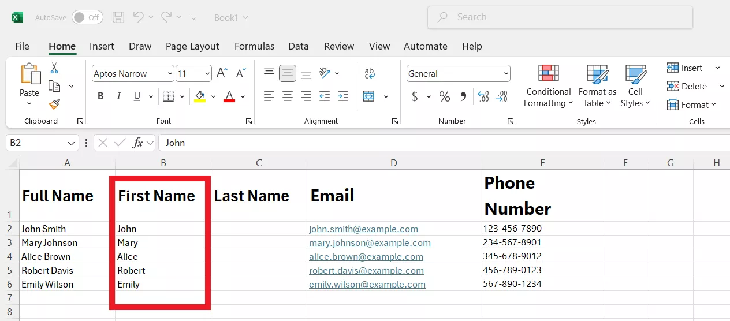The height and width of the screenshot is (321, 730).
Task: Click the Search box in title bar
Action: pos(560,17)
